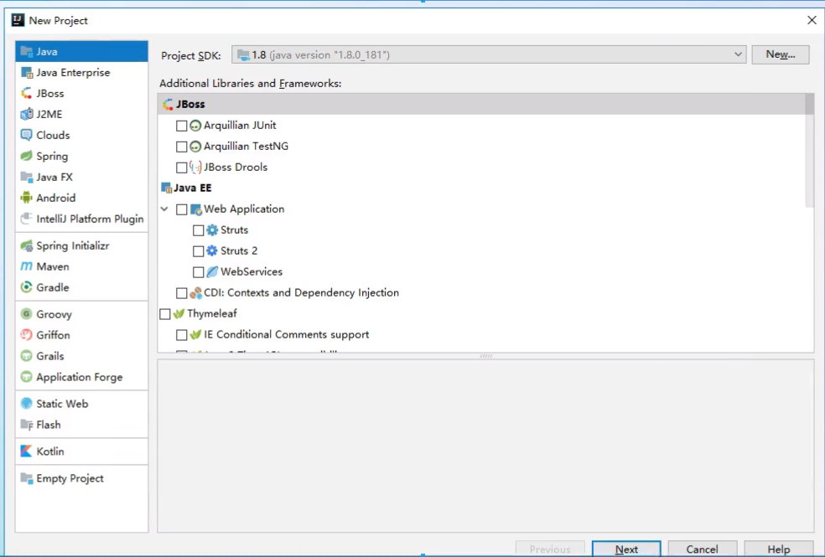The height and width of the screenshot is (557, 825).
Task: Check the WebServices checkbox
Action: click(x=199, y=272)
